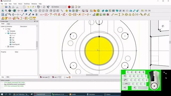Start recording a macro with red button
Image resolution: width=171 pixels, height=96 pixels.
coord(69,7)
